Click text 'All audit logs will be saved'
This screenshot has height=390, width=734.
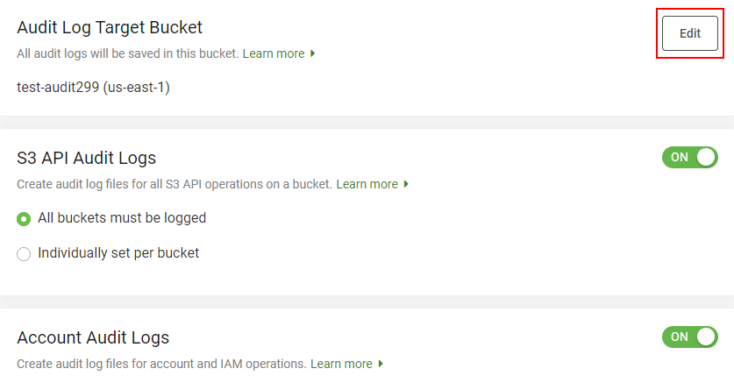tap(127, 53)
